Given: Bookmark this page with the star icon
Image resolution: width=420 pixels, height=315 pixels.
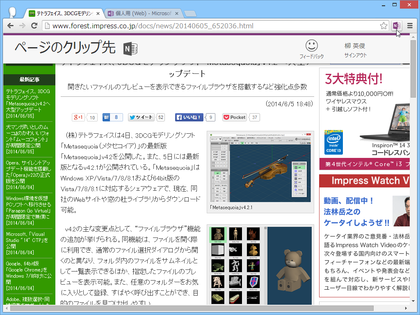Looking at the screenshot, I should pos(383,25).
